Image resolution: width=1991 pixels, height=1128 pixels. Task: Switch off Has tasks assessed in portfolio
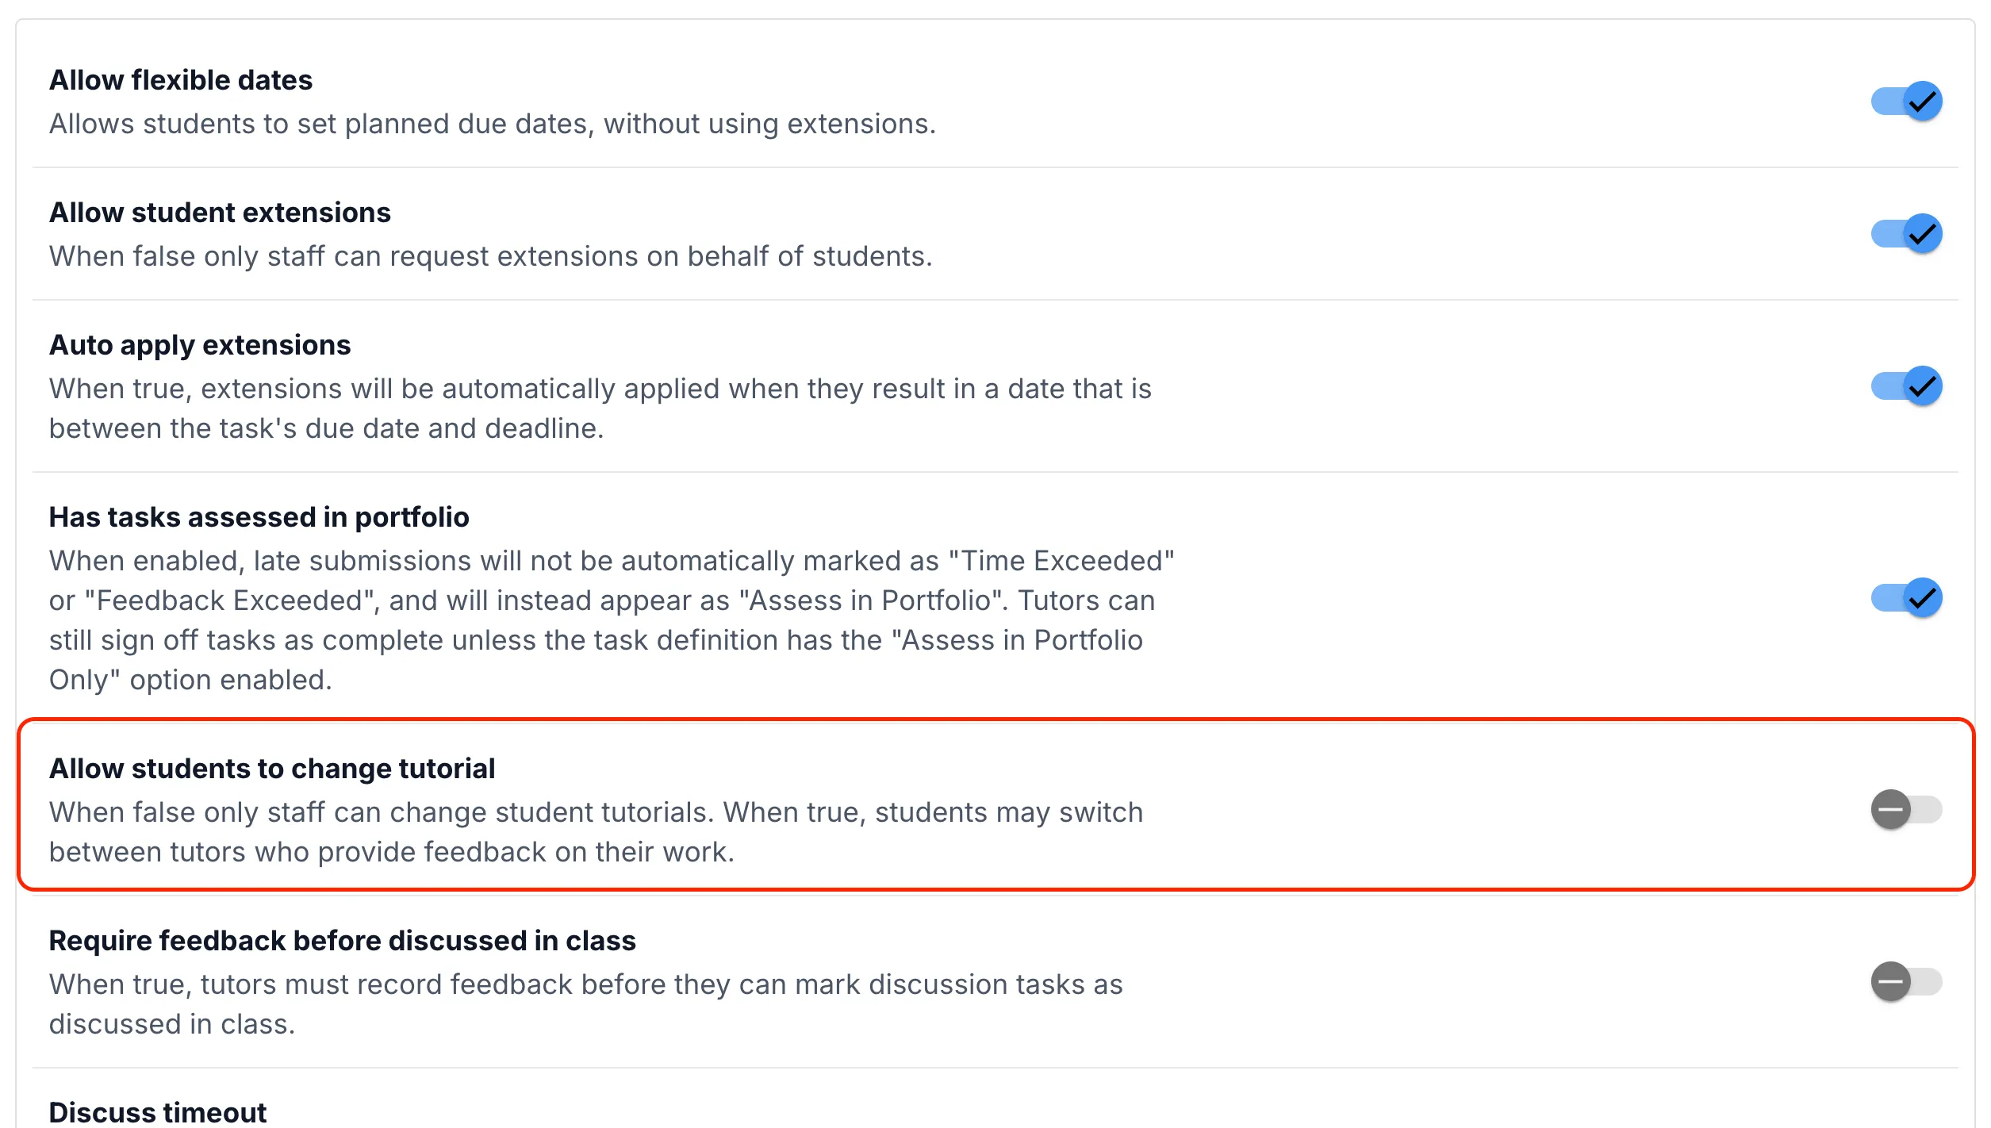[1906, 598]
